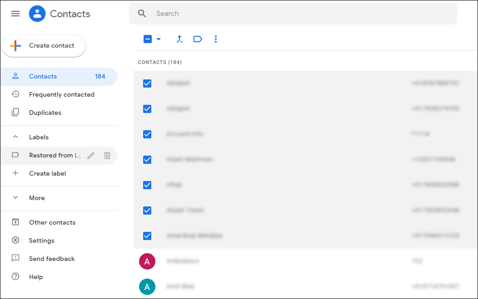478x299 pixels.
Task: Open the main navigation hamburger menu
Action: tap(15, 14)
